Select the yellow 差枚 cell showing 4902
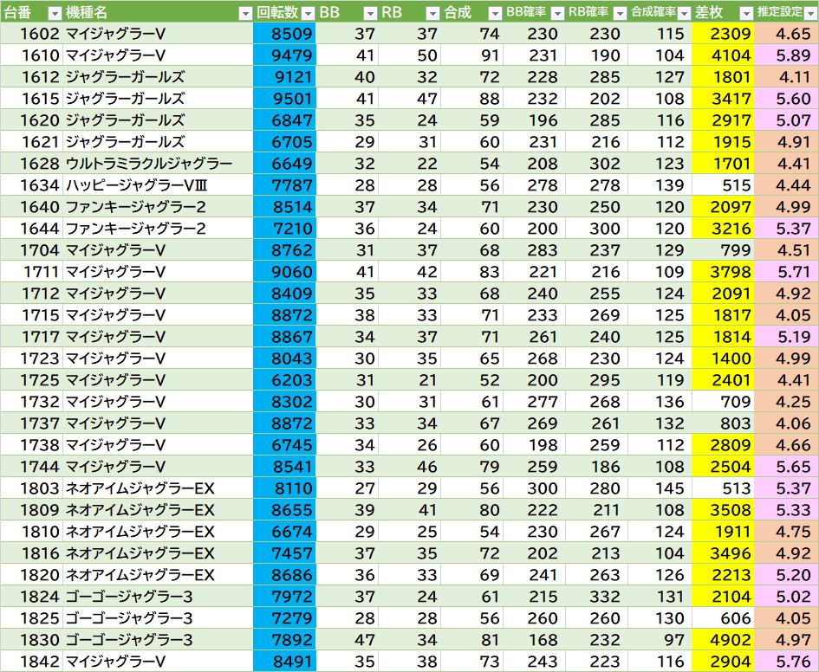Viewport: 819px width, 672px height. [x=724, y=640]
